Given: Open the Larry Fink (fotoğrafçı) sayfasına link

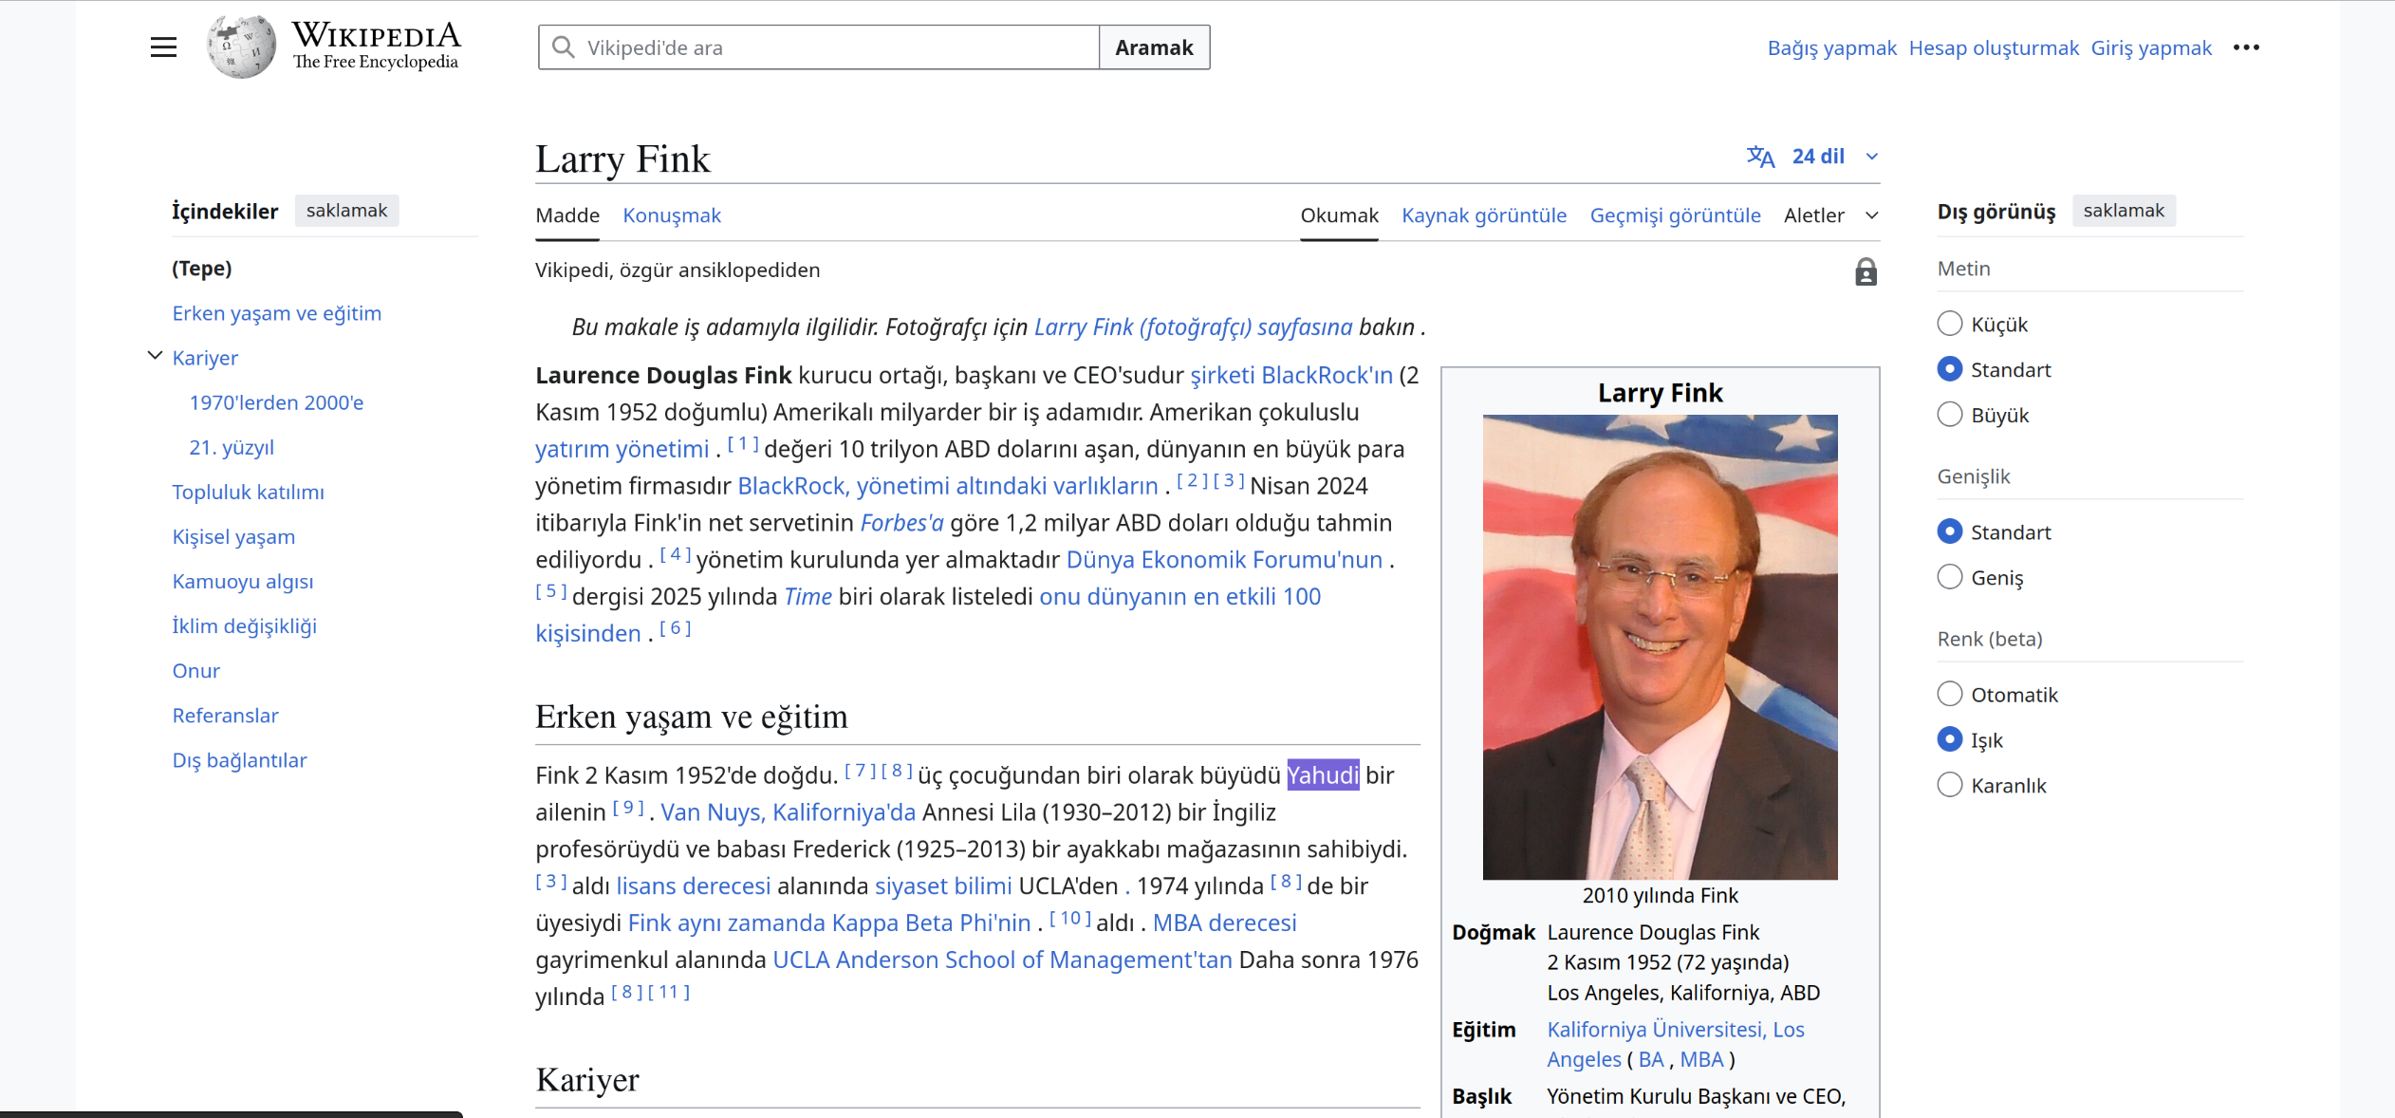Looking at the screenshot, I should (1193, 326).
